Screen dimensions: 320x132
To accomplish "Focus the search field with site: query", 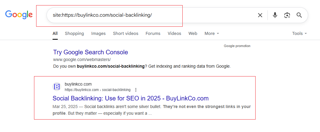I will pyautogui.click(x=151, y=15).
